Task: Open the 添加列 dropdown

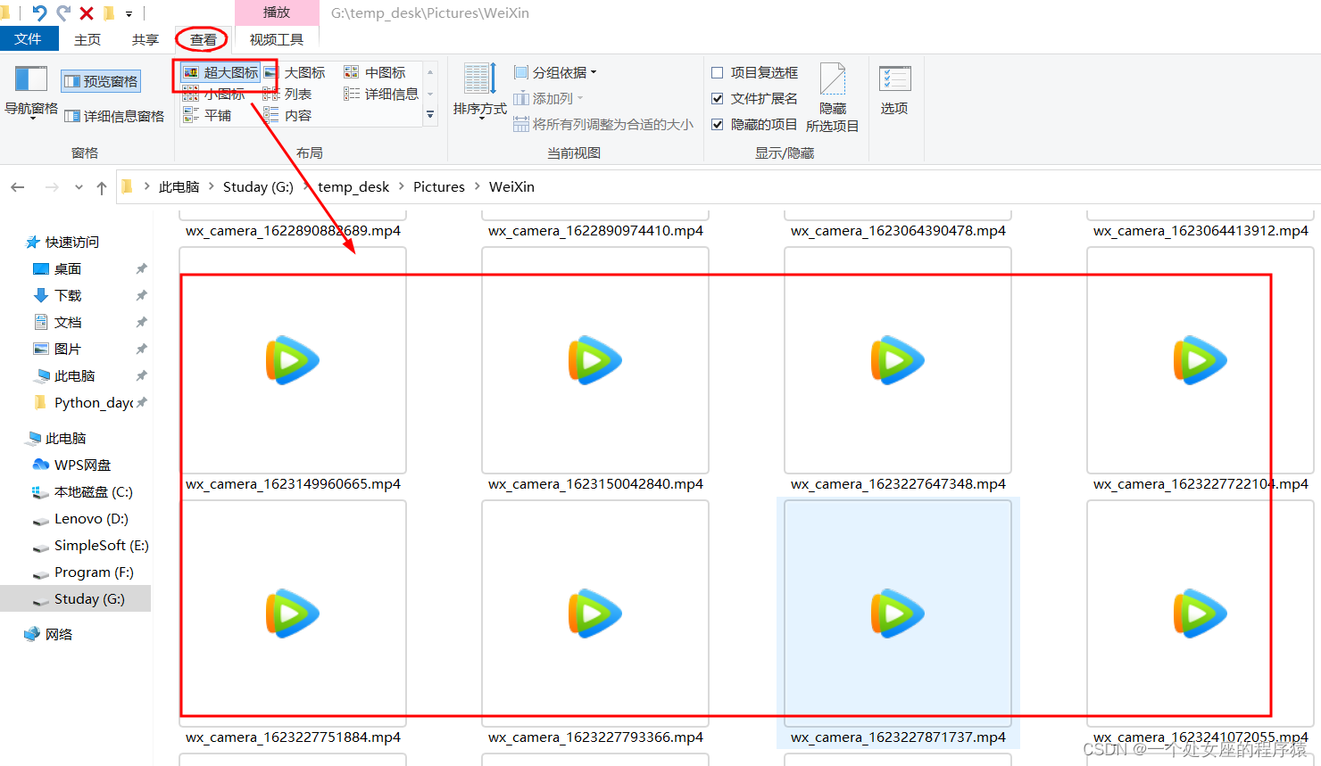Action: (x=549, y=98)
